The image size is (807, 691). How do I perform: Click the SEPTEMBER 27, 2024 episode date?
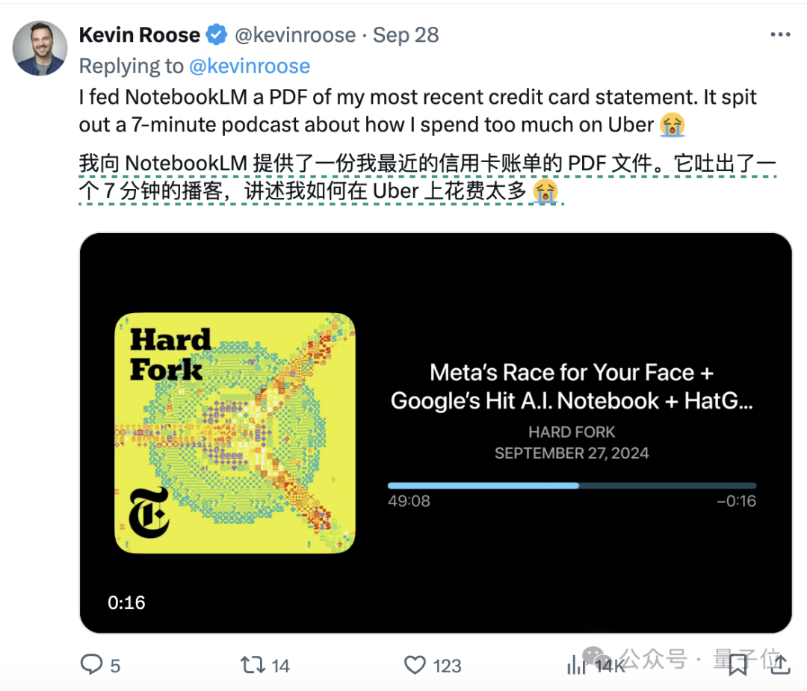[x=572, y=453]
